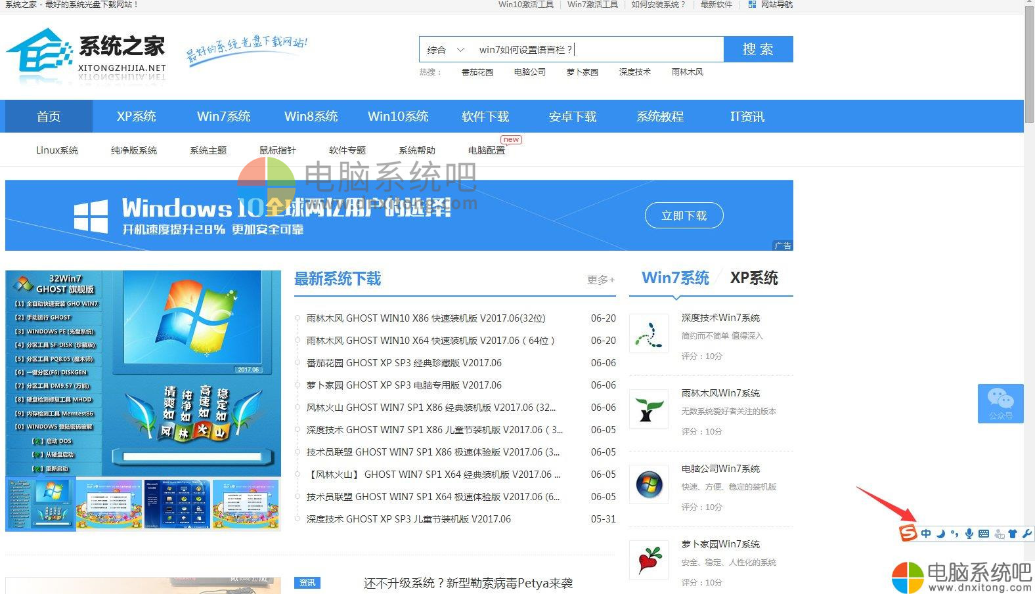Image resolution: width=1035 pixels, height=594 pixels.
Task: Click the 立即下载 banner button
Action: 684,215
